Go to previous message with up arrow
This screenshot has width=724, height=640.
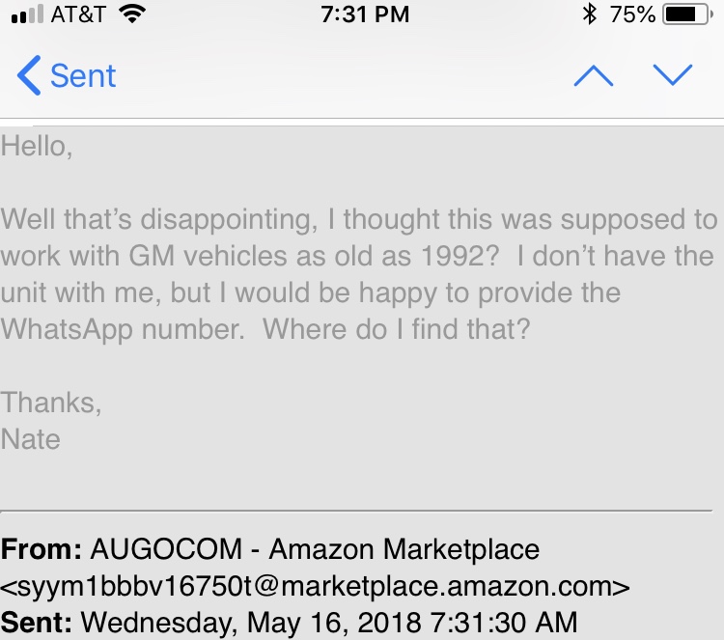click(x=594, y=75)
